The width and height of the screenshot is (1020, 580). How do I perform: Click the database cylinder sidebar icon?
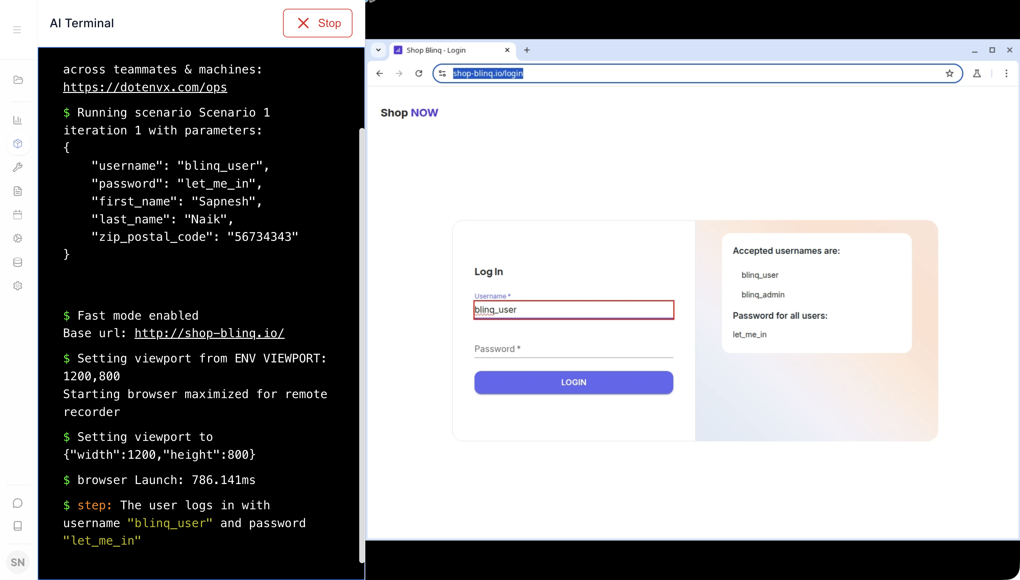(x=18, y=262)
